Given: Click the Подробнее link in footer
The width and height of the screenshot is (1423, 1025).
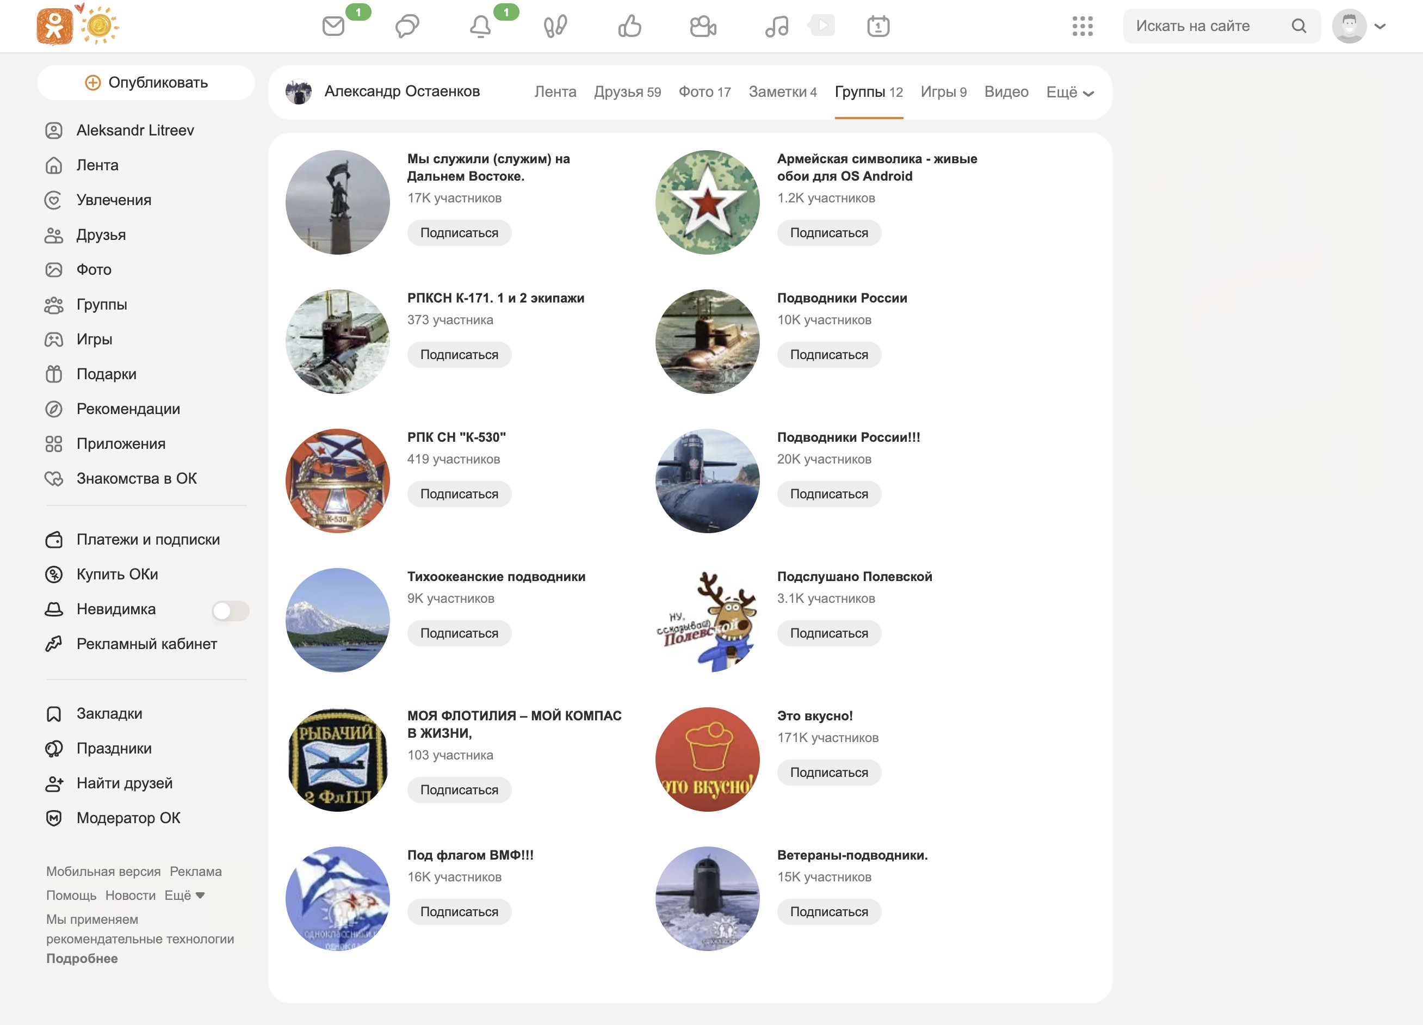Looking at the screenshot, I should (82, 959).
